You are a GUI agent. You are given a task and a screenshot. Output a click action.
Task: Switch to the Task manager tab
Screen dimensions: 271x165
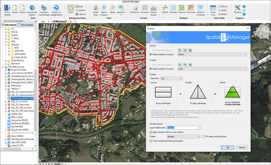(x=25, y=25)
